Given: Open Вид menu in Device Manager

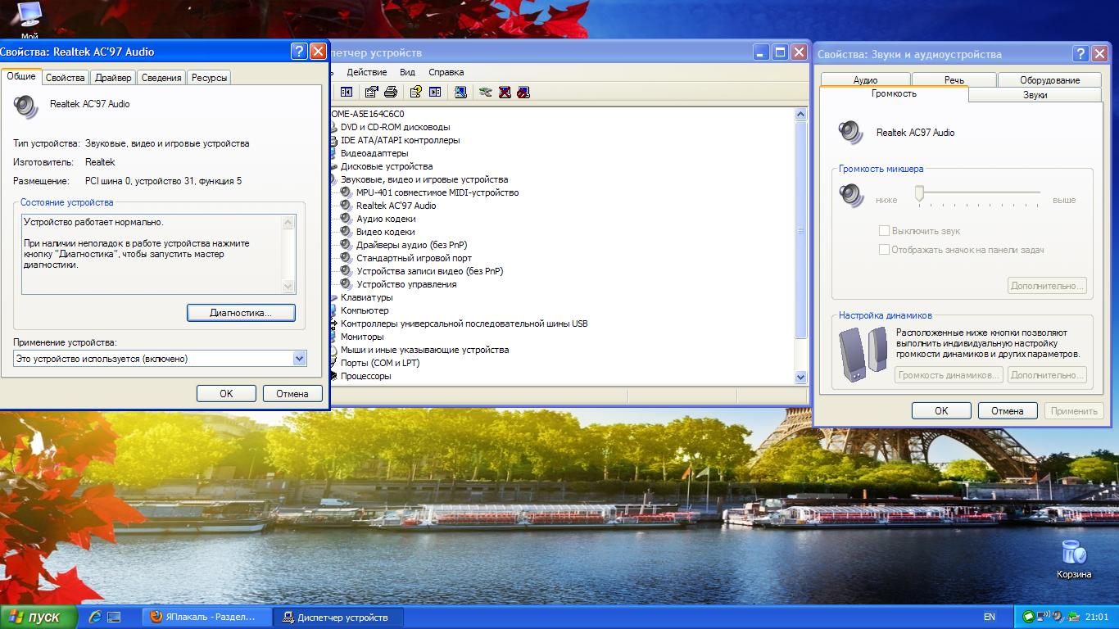Looking at the screenshot, I should (407, 72).
